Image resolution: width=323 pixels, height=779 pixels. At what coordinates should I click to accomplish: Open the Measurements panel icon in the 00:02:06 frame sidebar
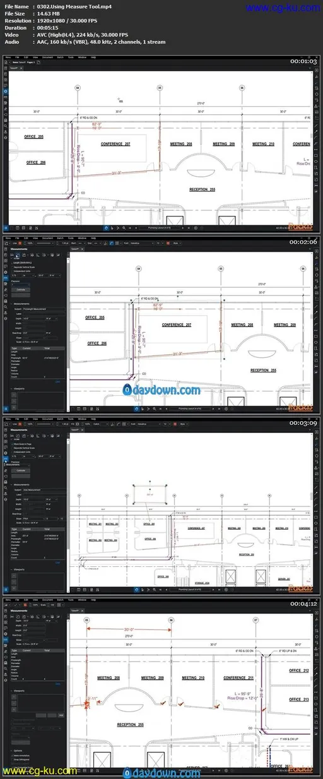tap(6, 278)
